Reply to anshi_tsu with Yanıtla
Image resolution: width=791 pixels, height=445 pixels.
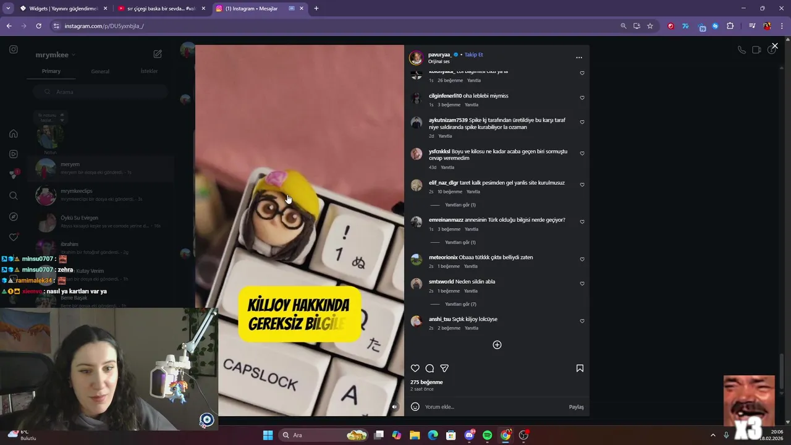(472, 328)
